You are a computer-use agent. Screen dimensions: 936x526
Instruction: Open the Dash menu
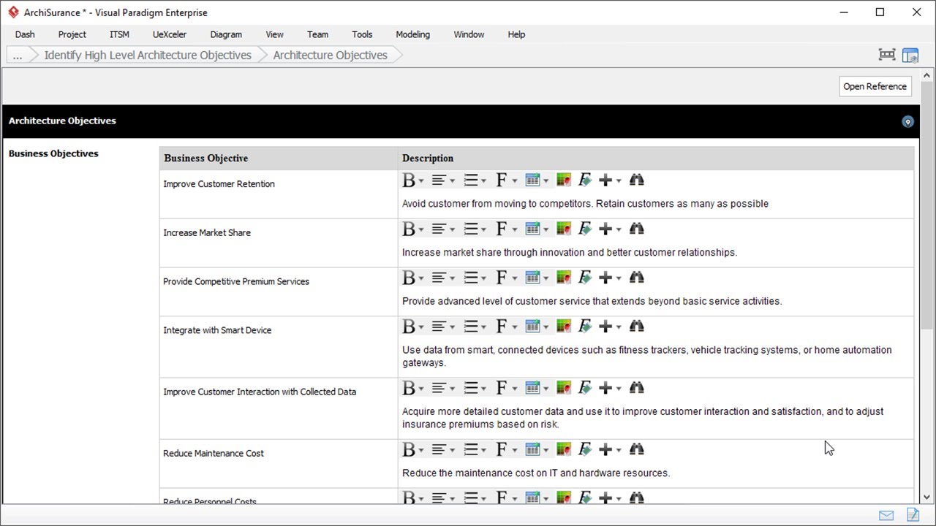coord(25,34)
